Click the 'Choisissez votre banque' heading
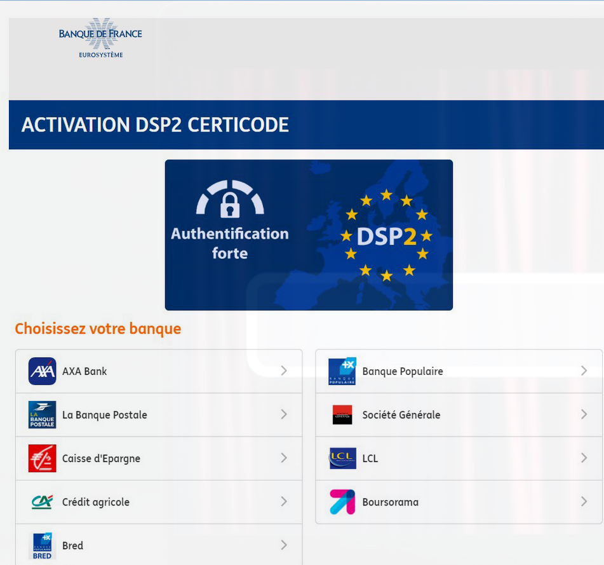 (x=98, y=329)
